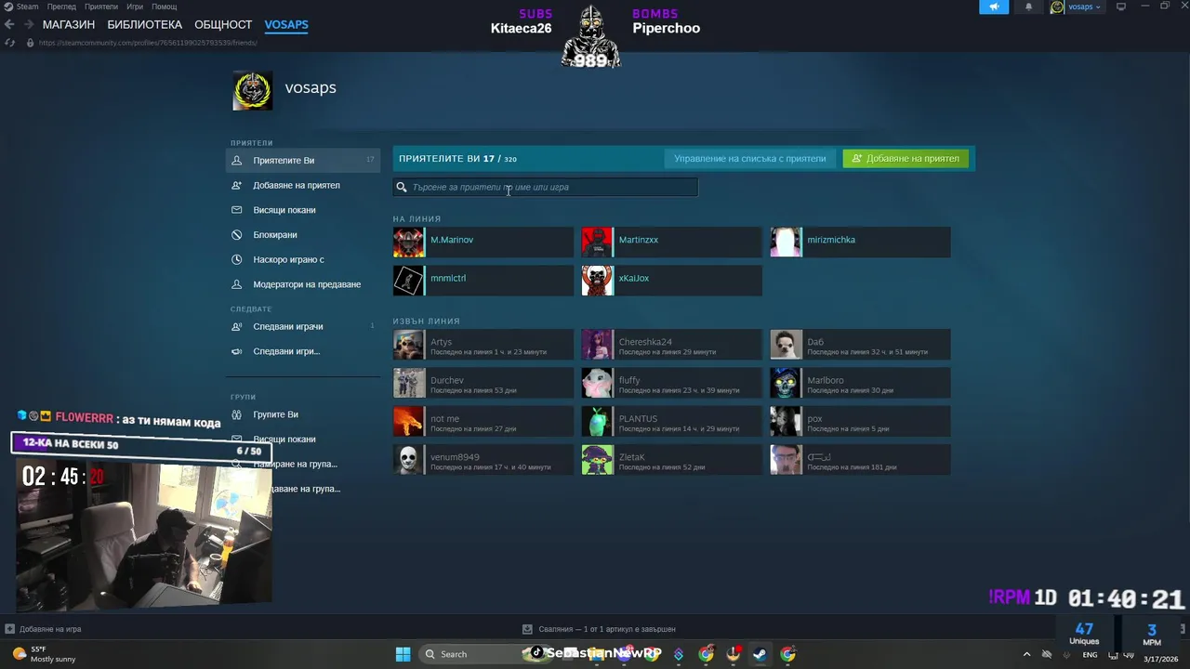Open the Преглед menu

(x=61, y=7)
